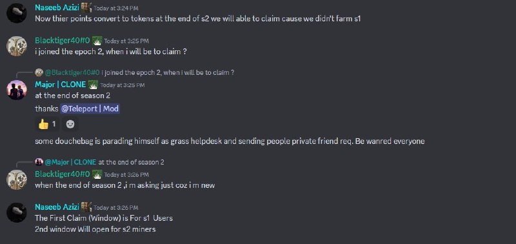Click the grass role icon next to Major | CLONE
Viewport: 516px width, 244px height.
click(93, 85)
